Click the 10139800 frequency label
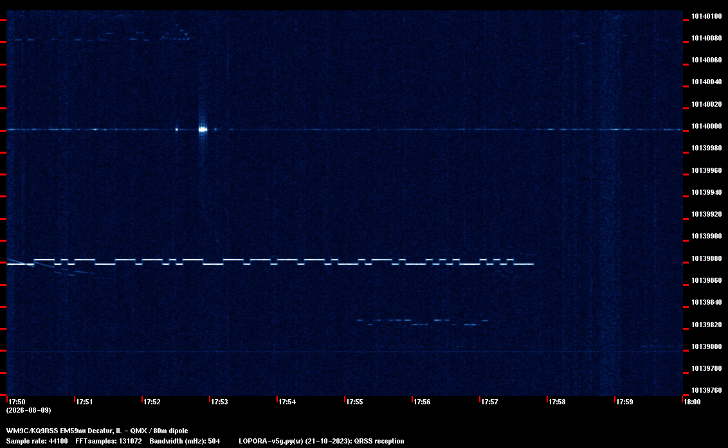 pyautogui.click(x=706, y=346)
